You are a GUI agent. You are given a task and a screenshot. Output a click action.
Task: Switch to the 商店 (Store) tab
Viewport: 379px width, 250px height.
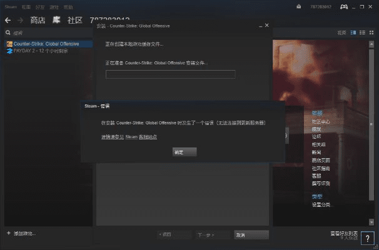(38, 20)
